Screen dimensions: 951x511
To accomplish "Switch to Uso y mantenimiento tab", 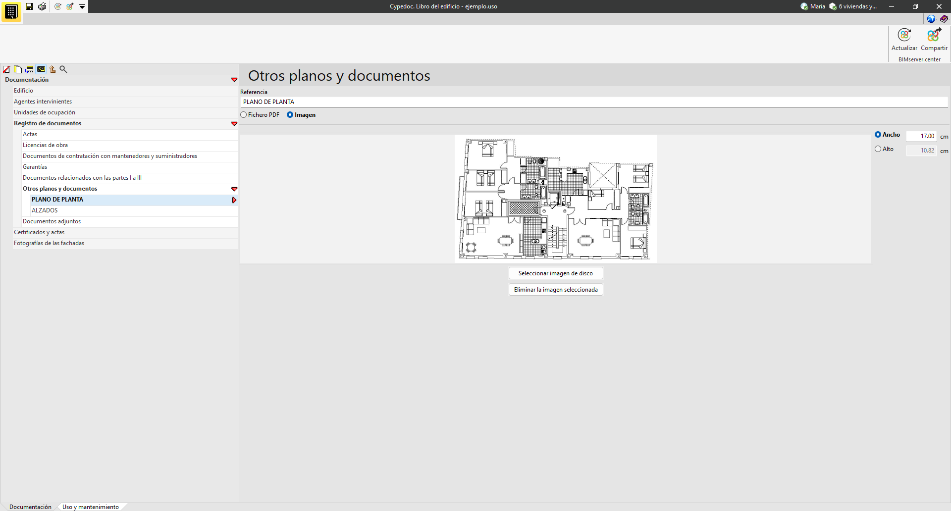I will click(91, 507).
